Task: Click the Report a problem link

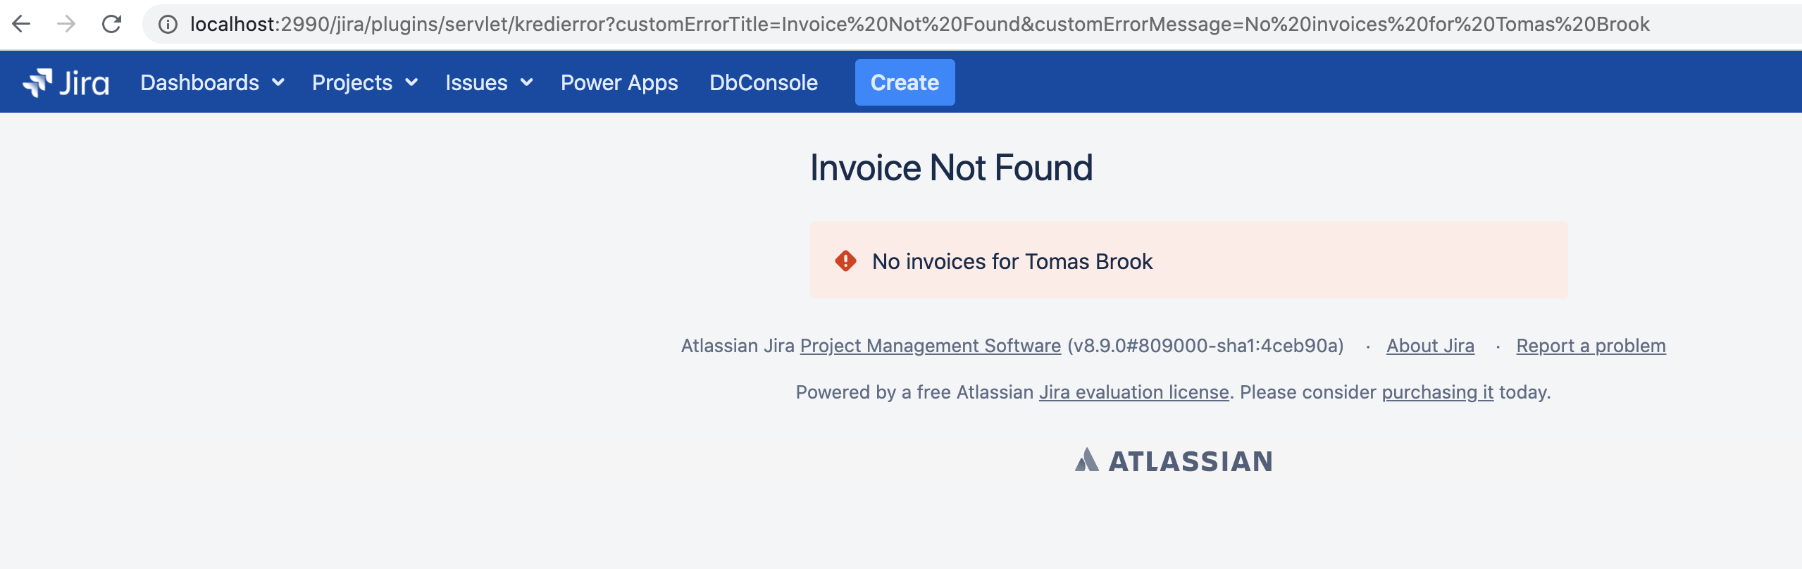Action: pyautogui.click(x=1591, y=346)
